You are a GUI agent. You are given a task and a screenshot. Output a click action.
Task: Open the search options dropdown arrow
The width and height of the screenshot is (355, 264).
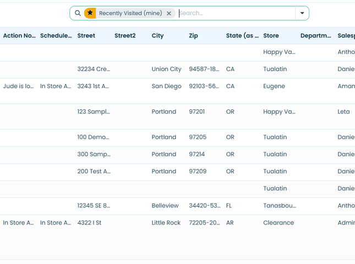tap(302, 13)
